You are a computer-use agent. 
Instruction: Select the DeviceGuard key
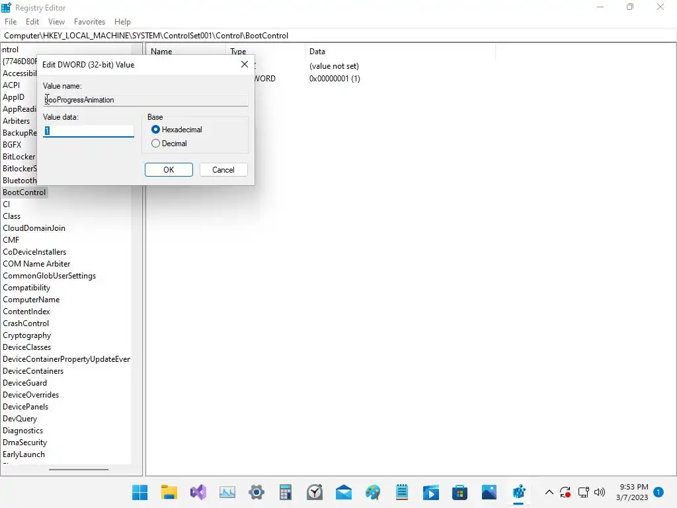click(x=24, y=383)
